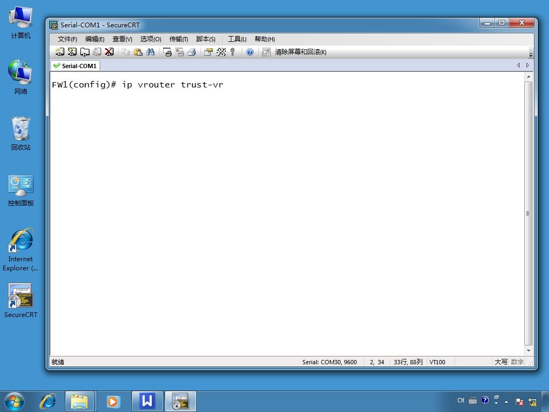The image size is (549, 412).
Task: Open the 传输(T) menu
Action: click(179, 39)
